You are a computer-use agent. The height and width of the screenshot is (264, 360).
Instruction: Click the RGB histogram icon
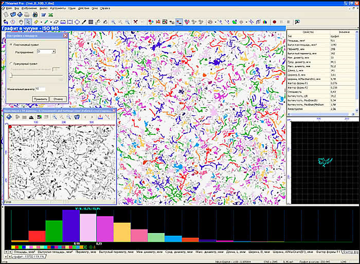265,22
